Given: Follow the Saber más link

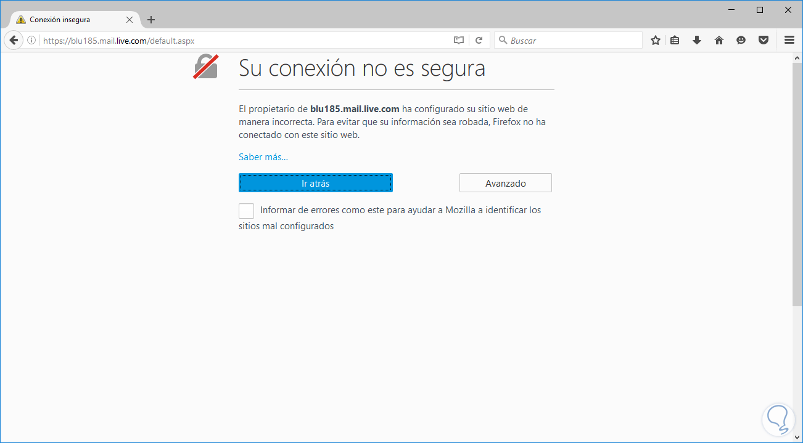Looking at the screenshot, I should pyautogui.click(x=263, y=157).
